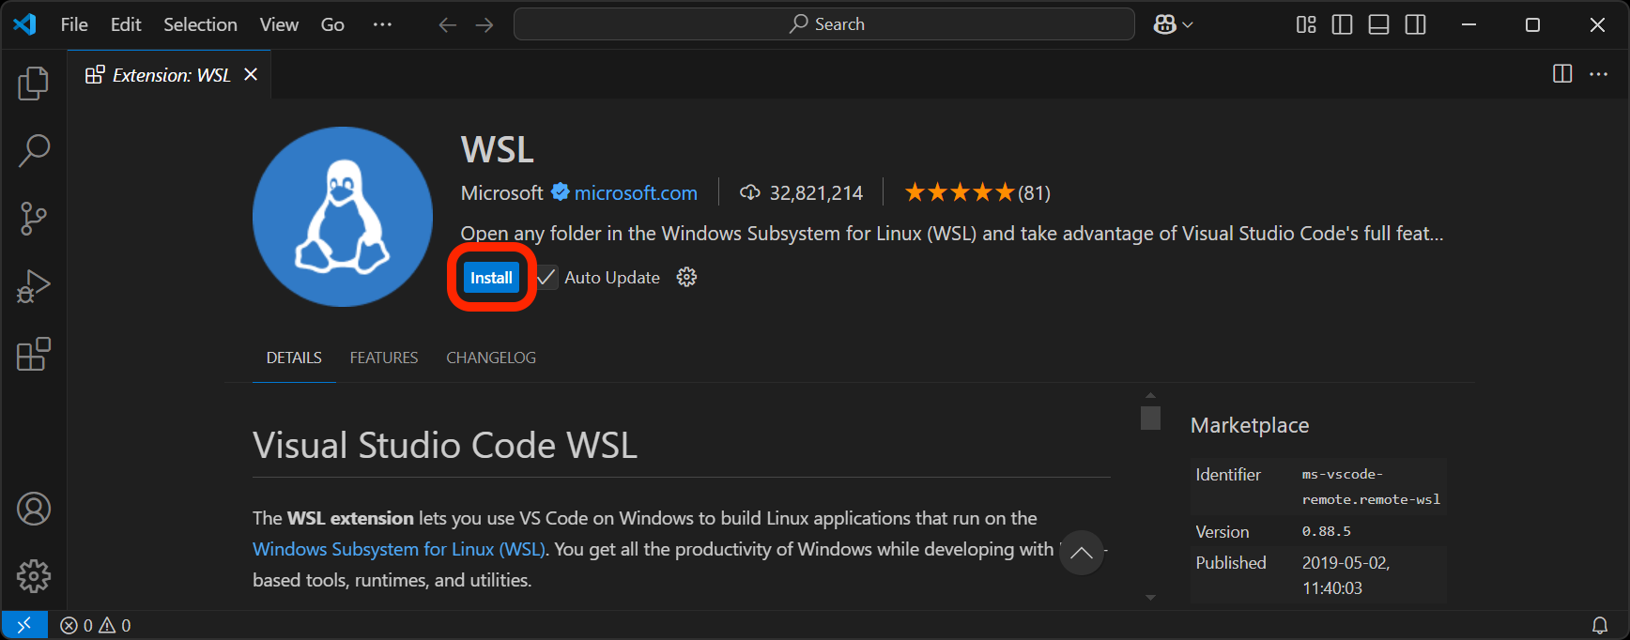Open the Search view in activity bar

pyautogui.click(x=34, y=150)
